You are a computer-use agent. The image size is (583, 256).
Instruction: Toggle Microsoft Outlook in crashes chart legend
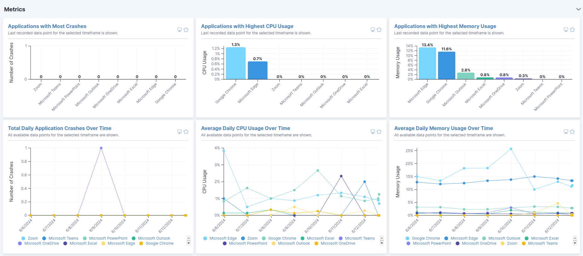(x=151, y=238)
